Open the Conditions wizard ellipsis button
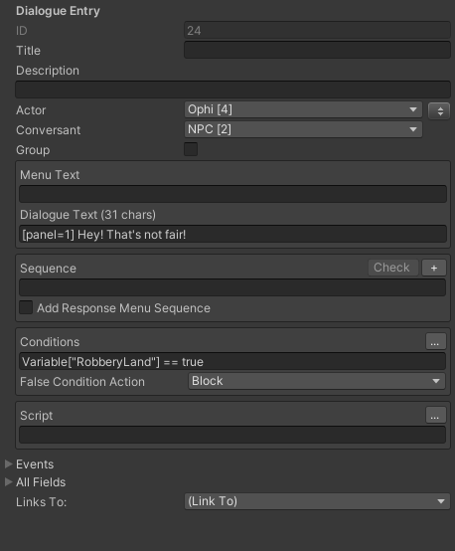Image resolution: width=455 pixels, height=551 pixels. (436, 341)
